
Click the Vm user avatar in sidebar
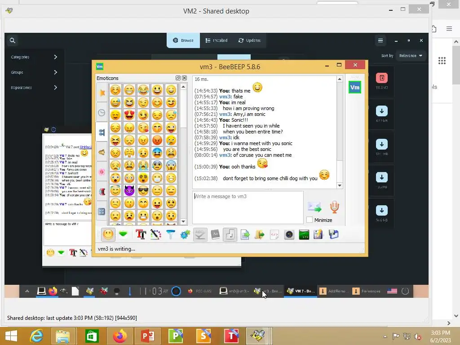click(x=355, y=87)
